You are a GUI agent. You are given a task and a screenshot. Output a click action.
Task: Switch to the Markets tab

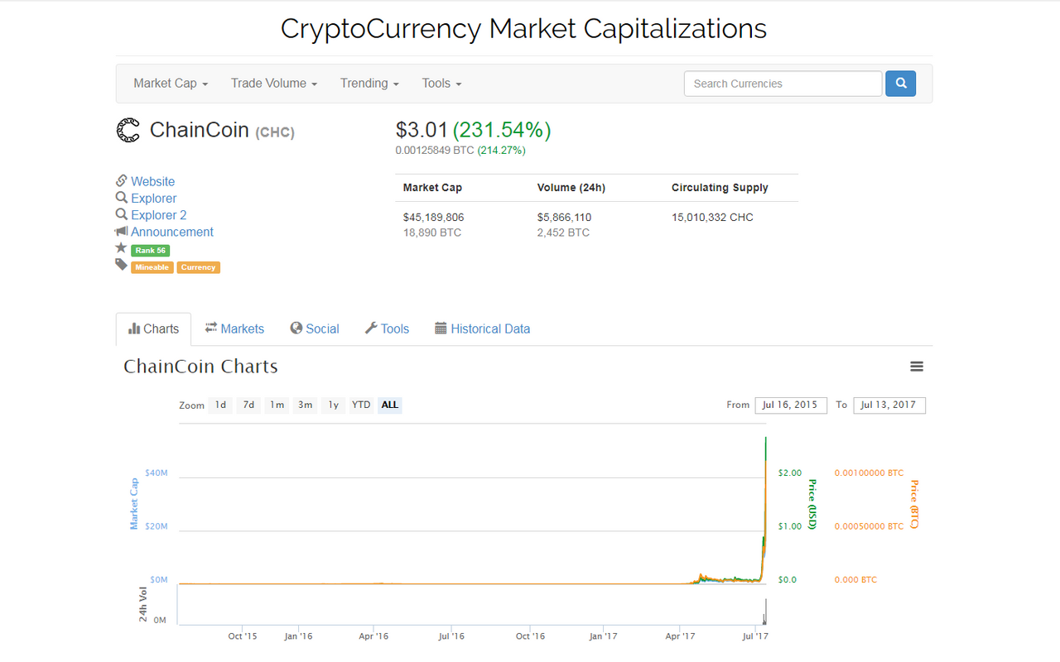tap(234, 329)
